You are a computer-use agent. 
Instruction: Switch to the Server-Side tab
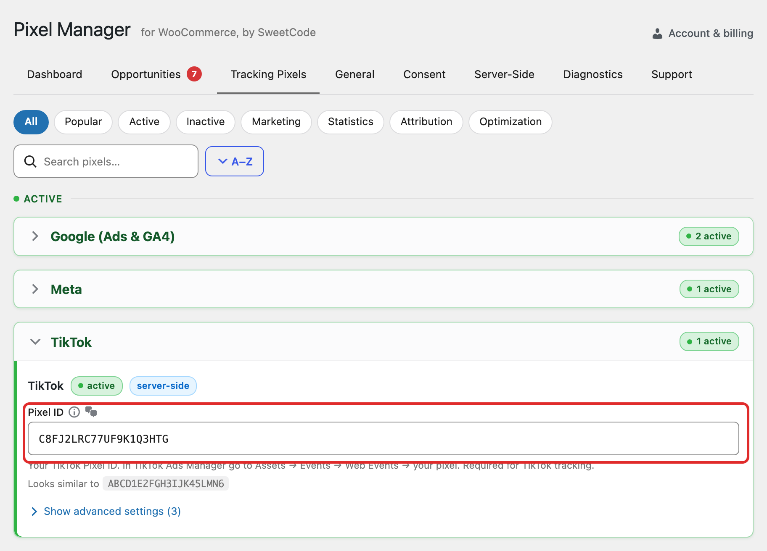pyautogui.click(x=504, y=74)
